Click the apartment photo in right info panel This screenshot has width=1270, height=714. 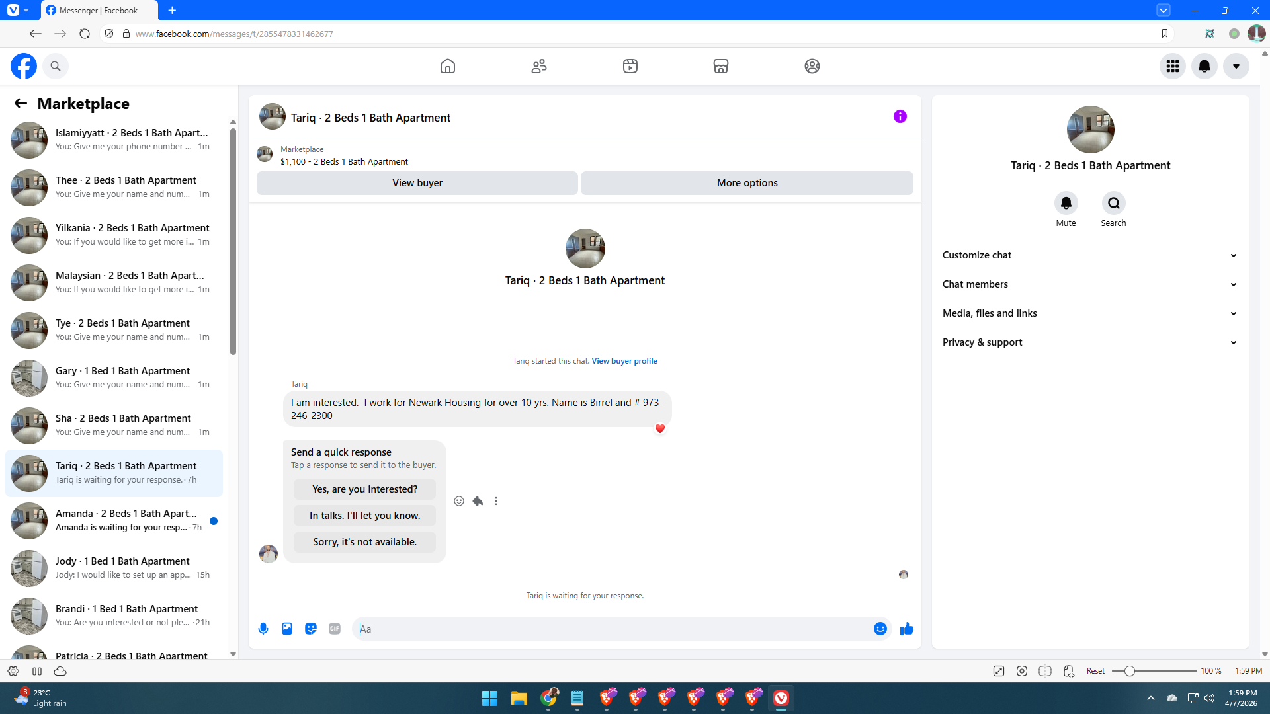(x=1090, y=130)
